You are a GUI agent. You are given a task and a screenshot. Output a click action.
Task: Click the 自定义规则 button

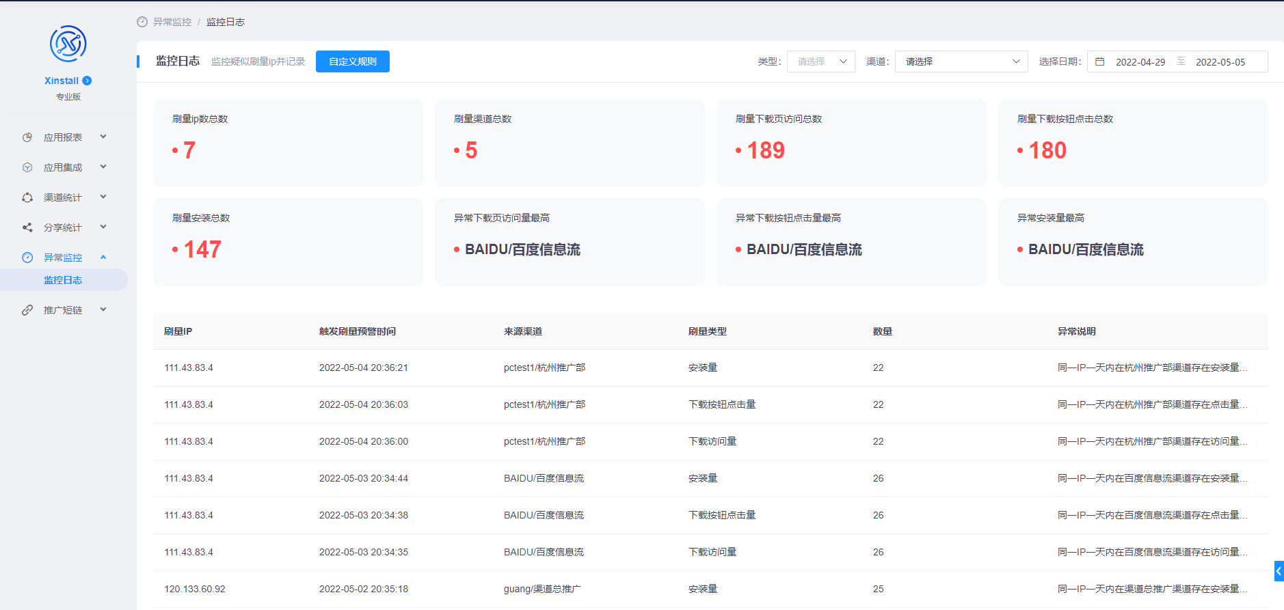click(x=353, y=61)
